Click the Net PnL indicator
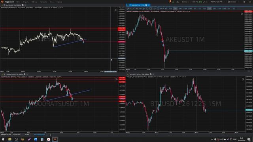Viewport: 253px width, 142px height. [197, 2]
